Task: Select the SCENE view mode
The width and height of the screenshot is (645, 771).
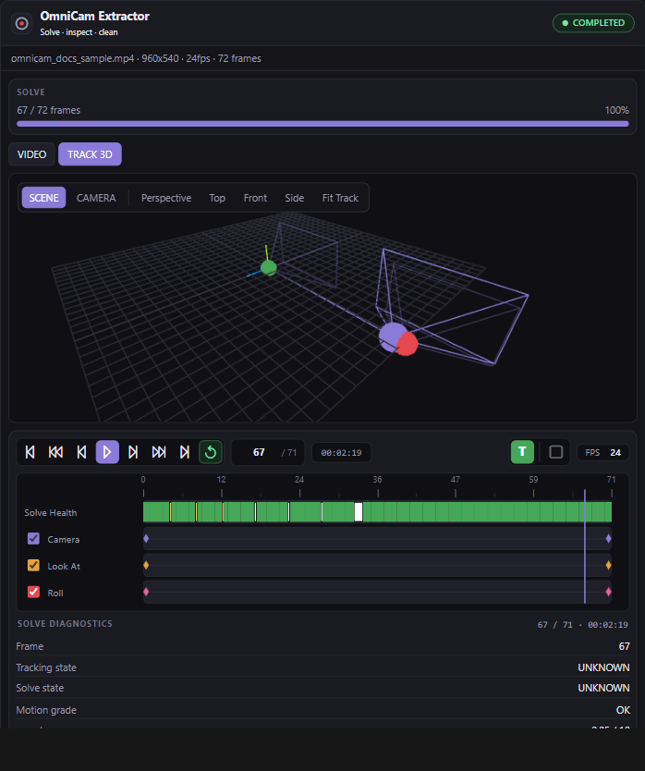Action: pos(43,198)
